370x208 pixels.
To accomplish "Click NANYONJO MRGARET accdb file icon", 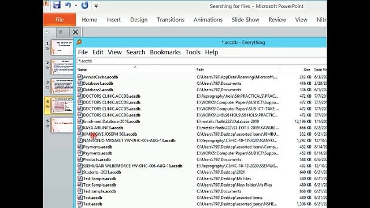I will (80, 140).
